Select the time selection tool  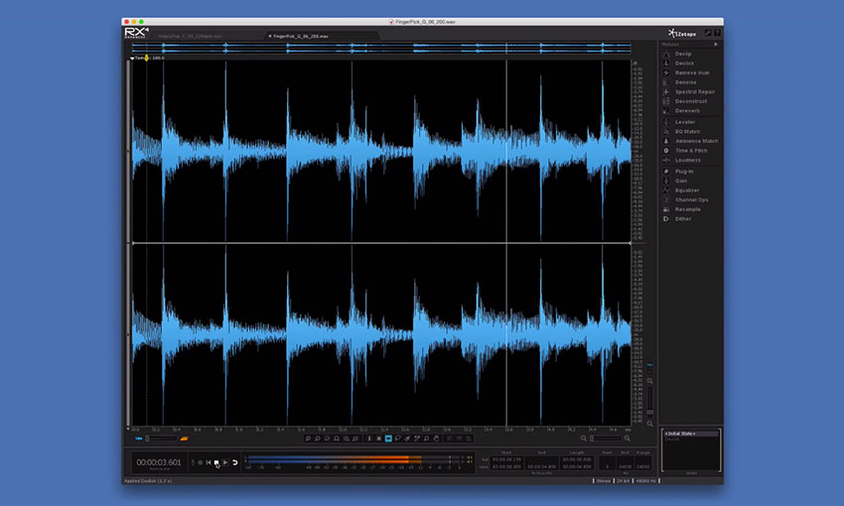(369, 439)
